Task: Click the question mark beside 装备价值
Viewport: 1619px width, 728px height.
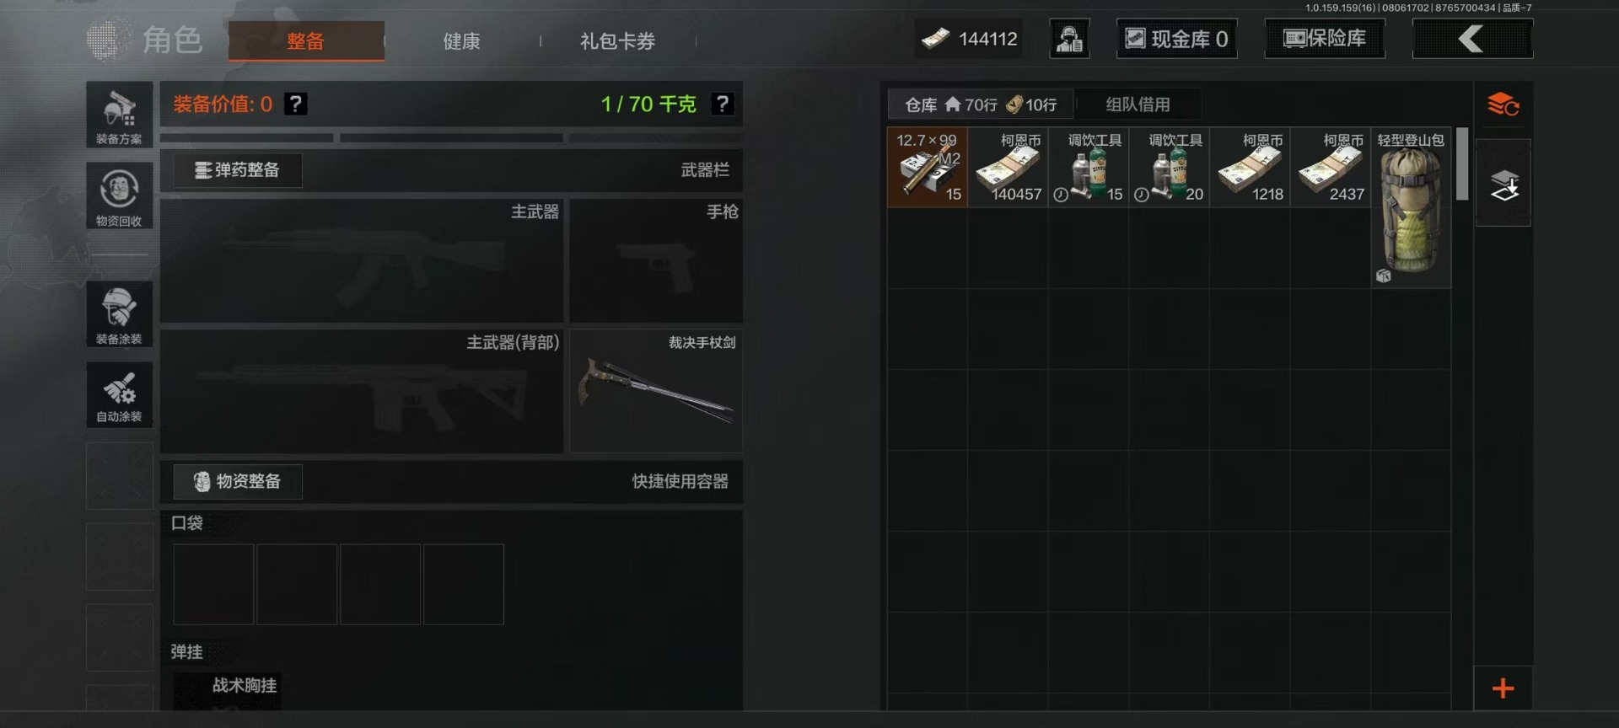Action: 295,104
